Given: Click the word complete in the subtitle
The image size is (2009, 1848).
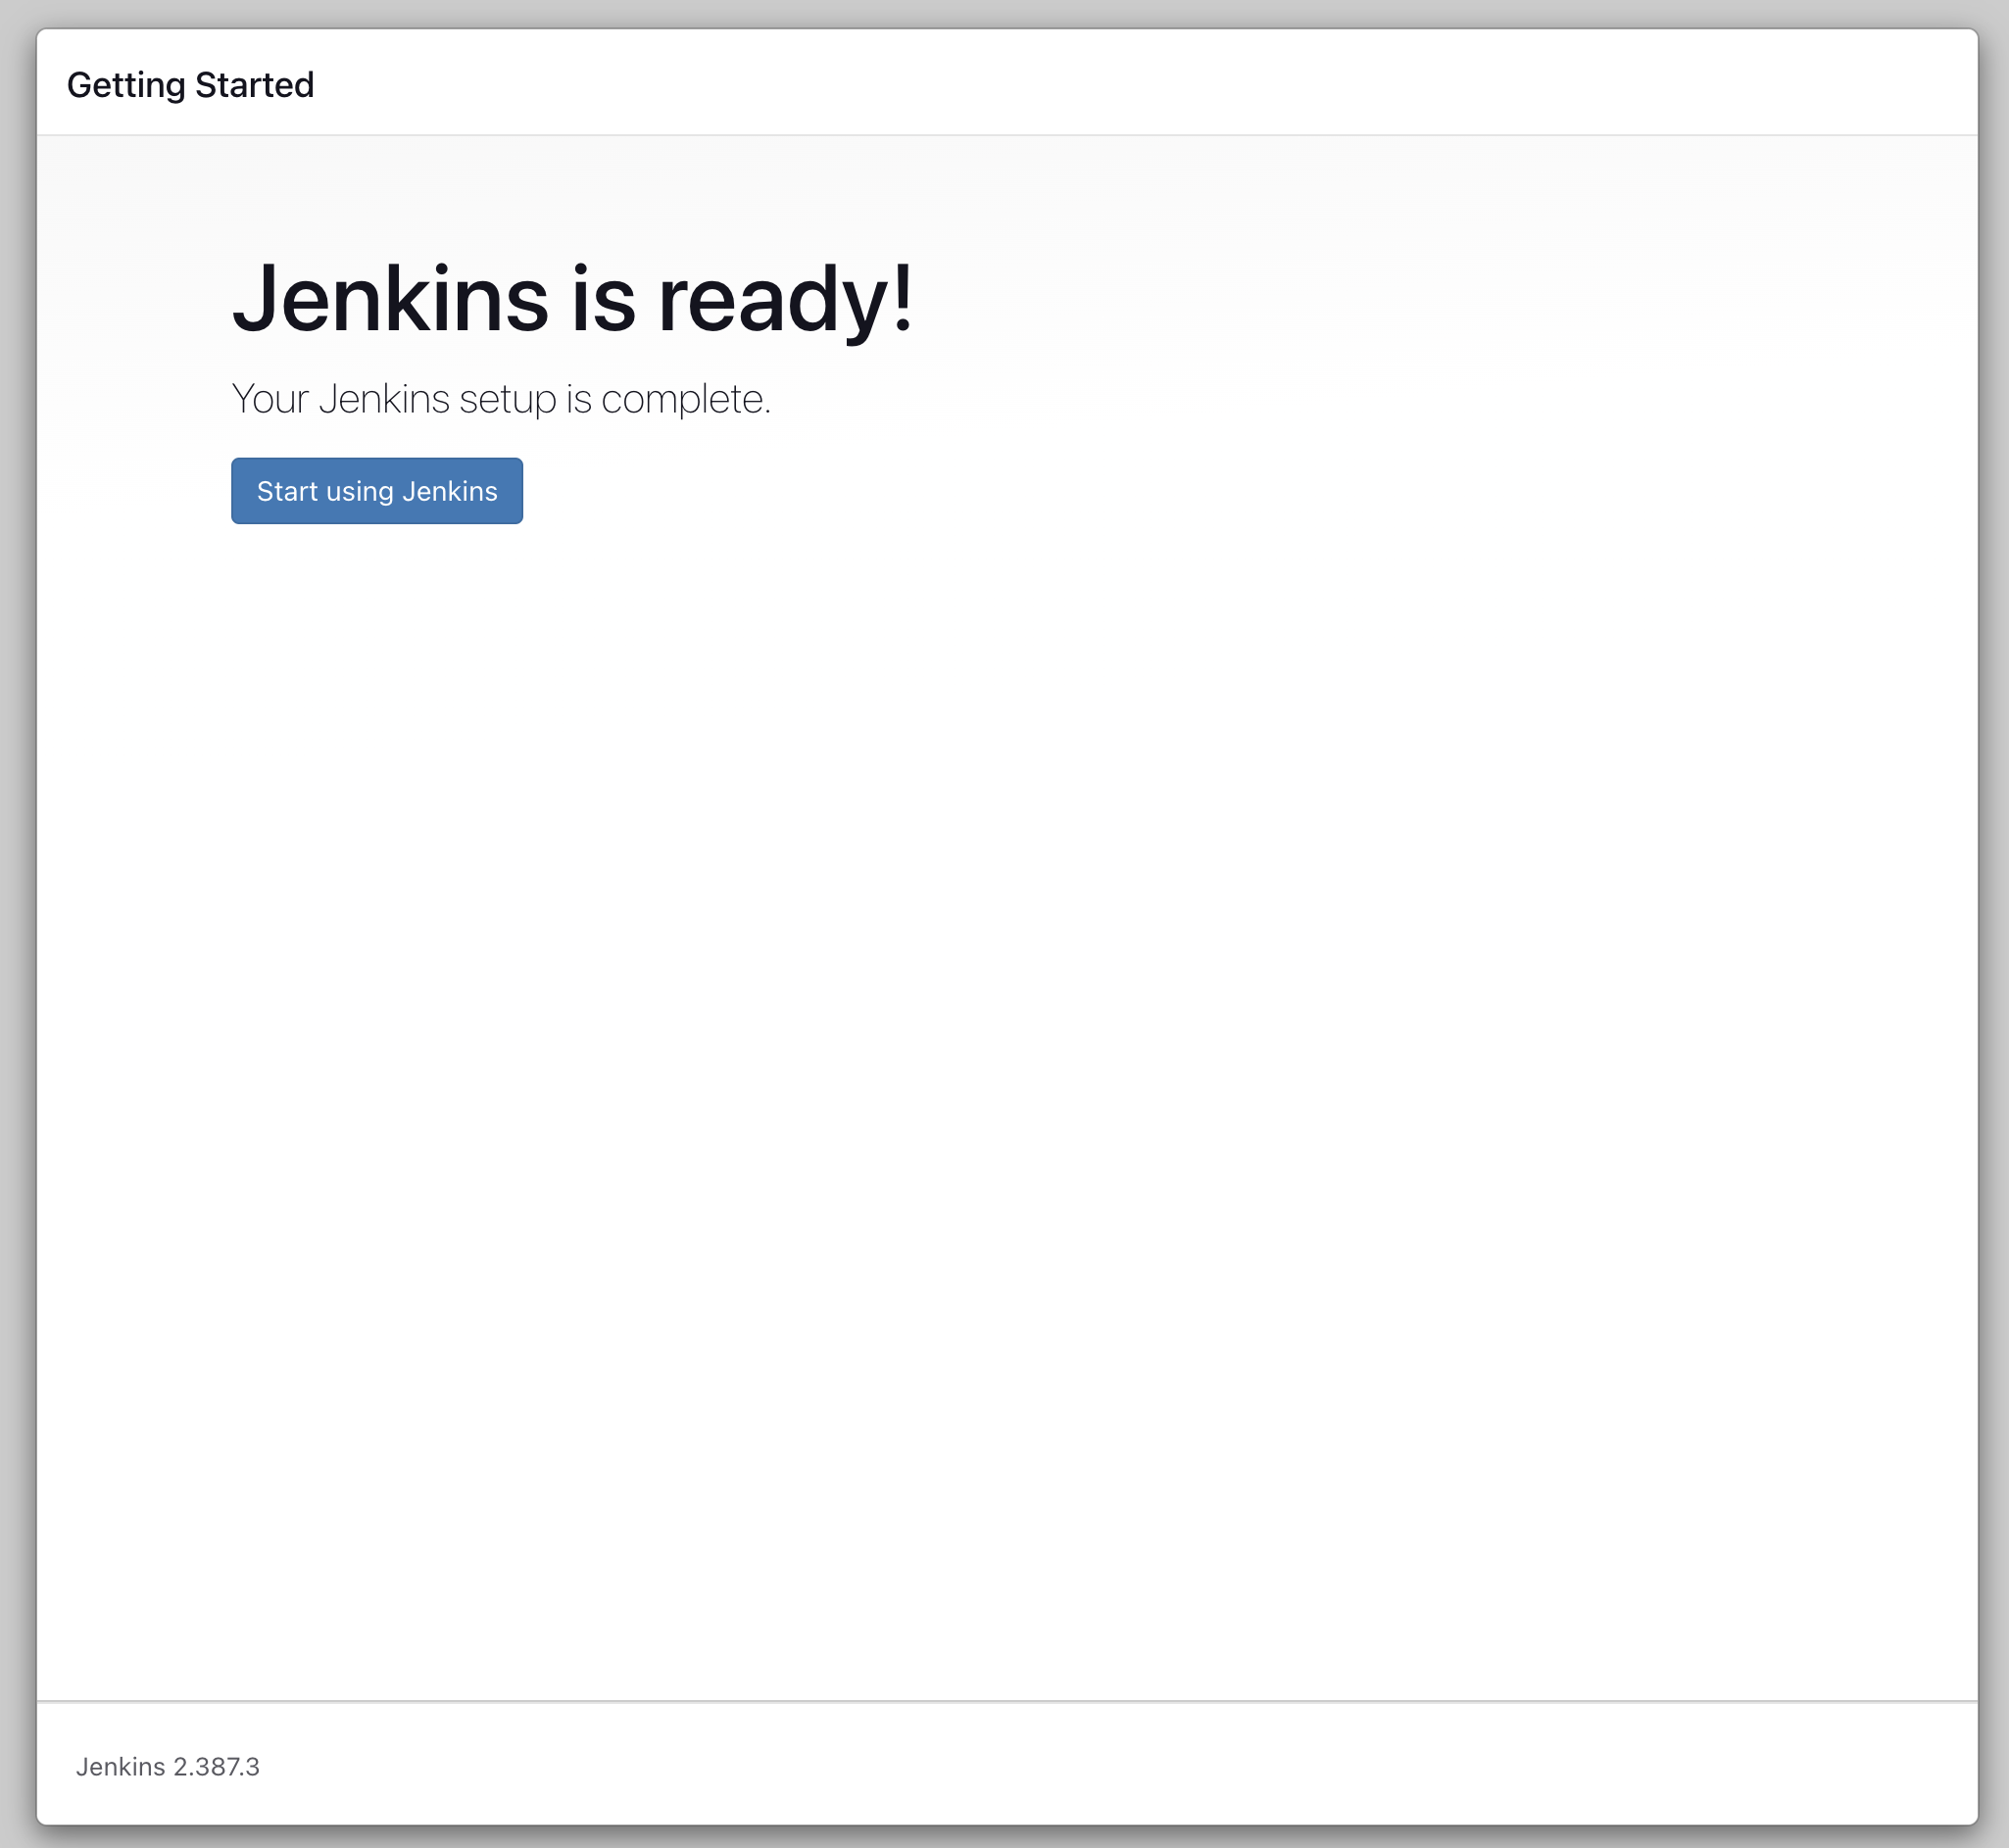Looking at the screenshot, I should pos(684,399).
